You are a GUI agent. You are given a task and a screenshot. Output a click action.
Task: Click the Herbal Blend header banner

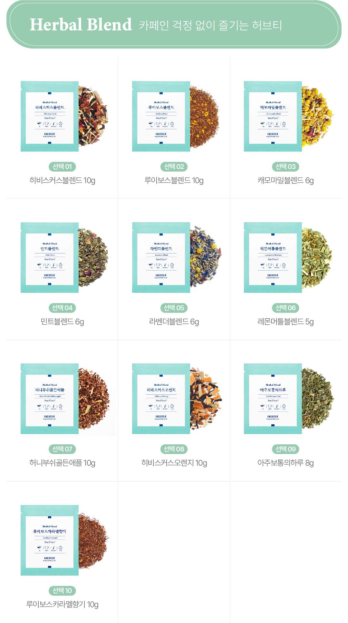pos(174,25)
